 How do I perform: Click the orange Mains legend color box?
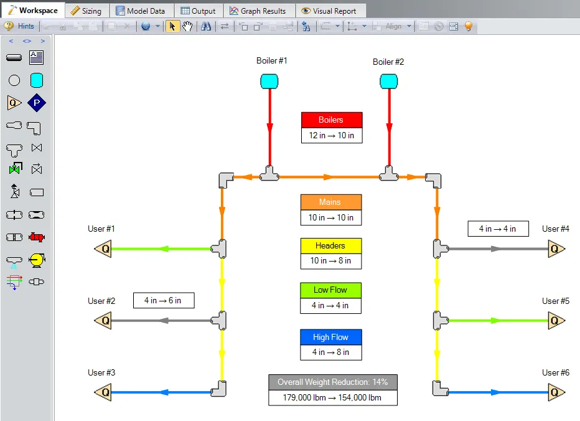[x=330, y=202]
